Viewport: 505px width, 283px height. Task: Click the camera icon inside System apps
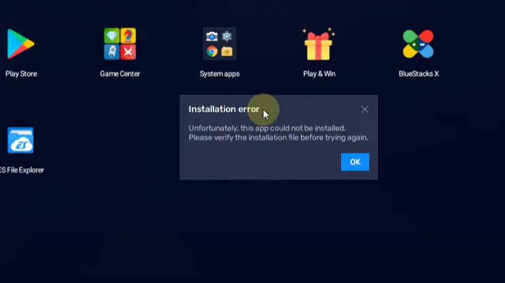click(x=212, y=37)
